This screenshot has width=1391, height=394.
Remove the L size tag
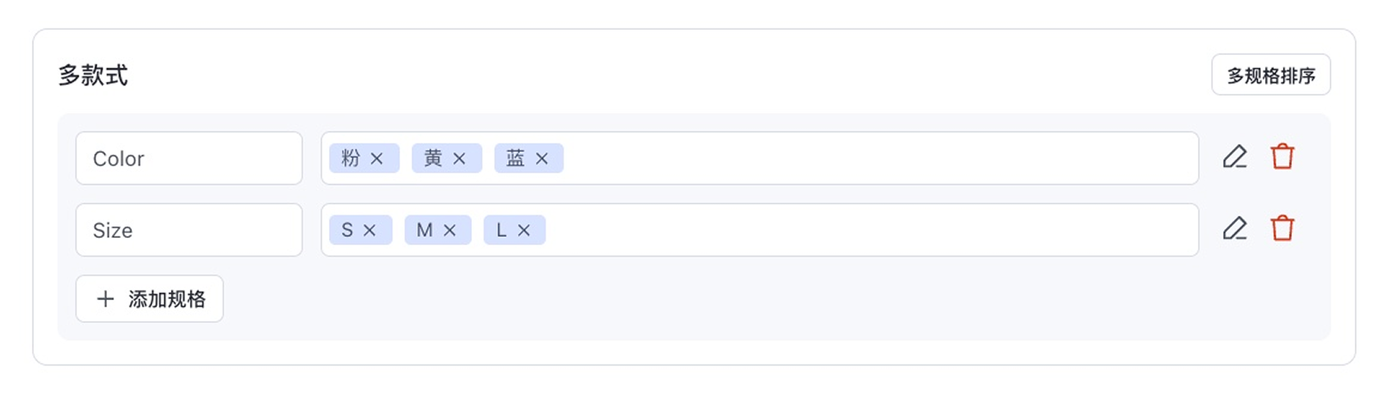(x=524, y=231)
